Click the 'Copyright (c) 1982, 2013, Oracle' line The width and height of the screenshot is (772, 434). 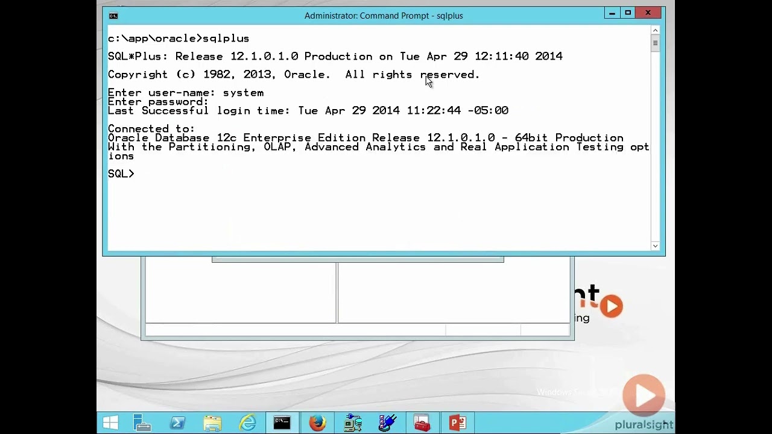coord(294,75)
